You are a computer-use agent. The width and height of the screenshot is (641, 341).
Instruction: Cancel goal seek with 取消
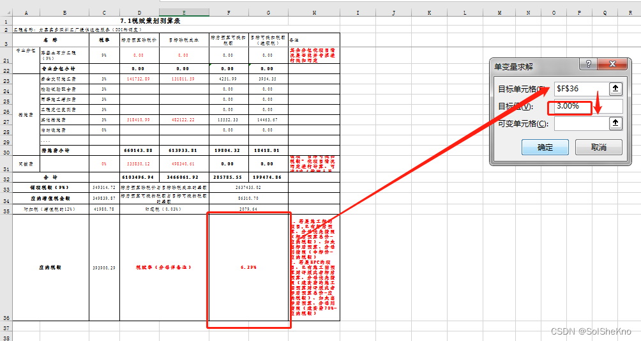[599, 148]
